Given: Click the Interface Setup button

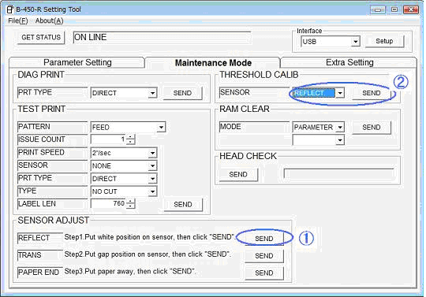Looking at the screenshot, I should pyautogui.click(x=384, y=41).
